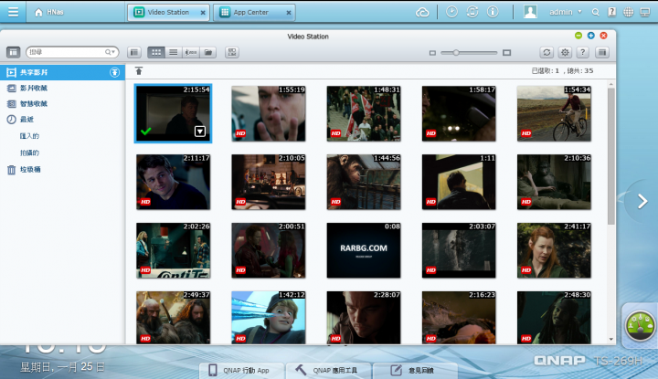658x379 pixels.
Task: Click the admin user avatar
Action: pyautogui.click(x=530, y=12)
